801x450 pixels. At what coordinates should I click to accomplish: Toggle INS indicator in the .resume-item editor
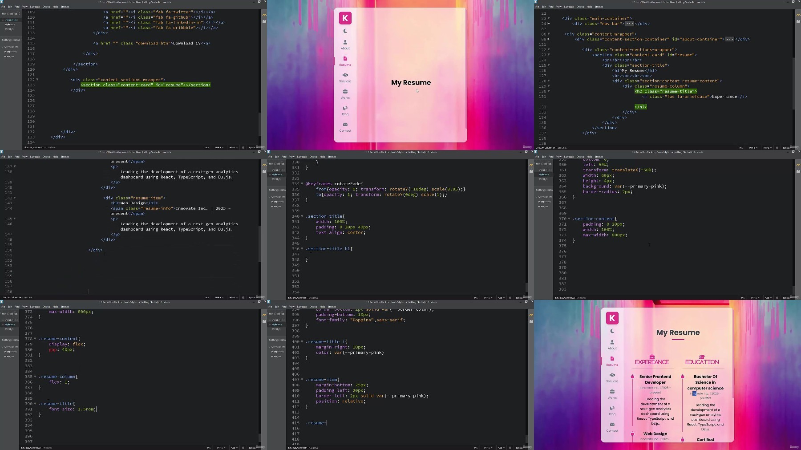(476, 447)
